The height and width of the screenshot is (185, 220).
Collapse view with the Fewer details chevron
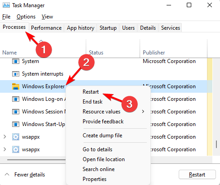click(7, 175)
